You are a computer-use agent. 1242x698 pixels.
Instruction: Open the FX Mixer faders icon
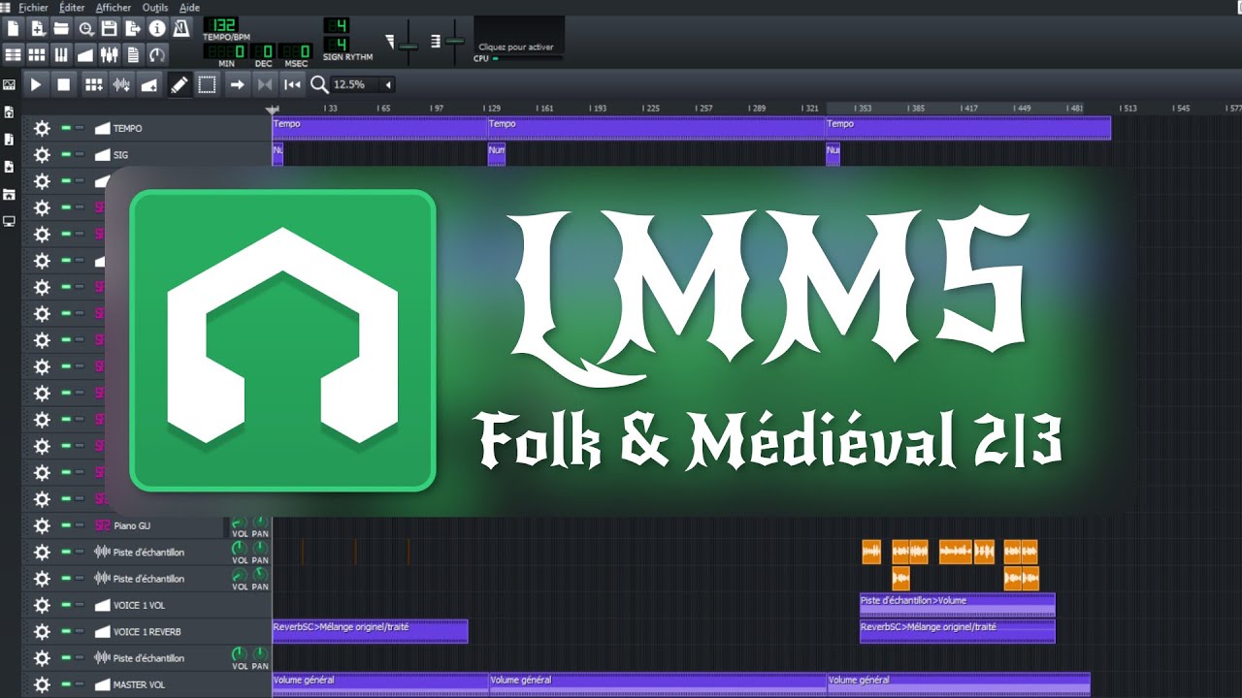[x=109, y=54]
